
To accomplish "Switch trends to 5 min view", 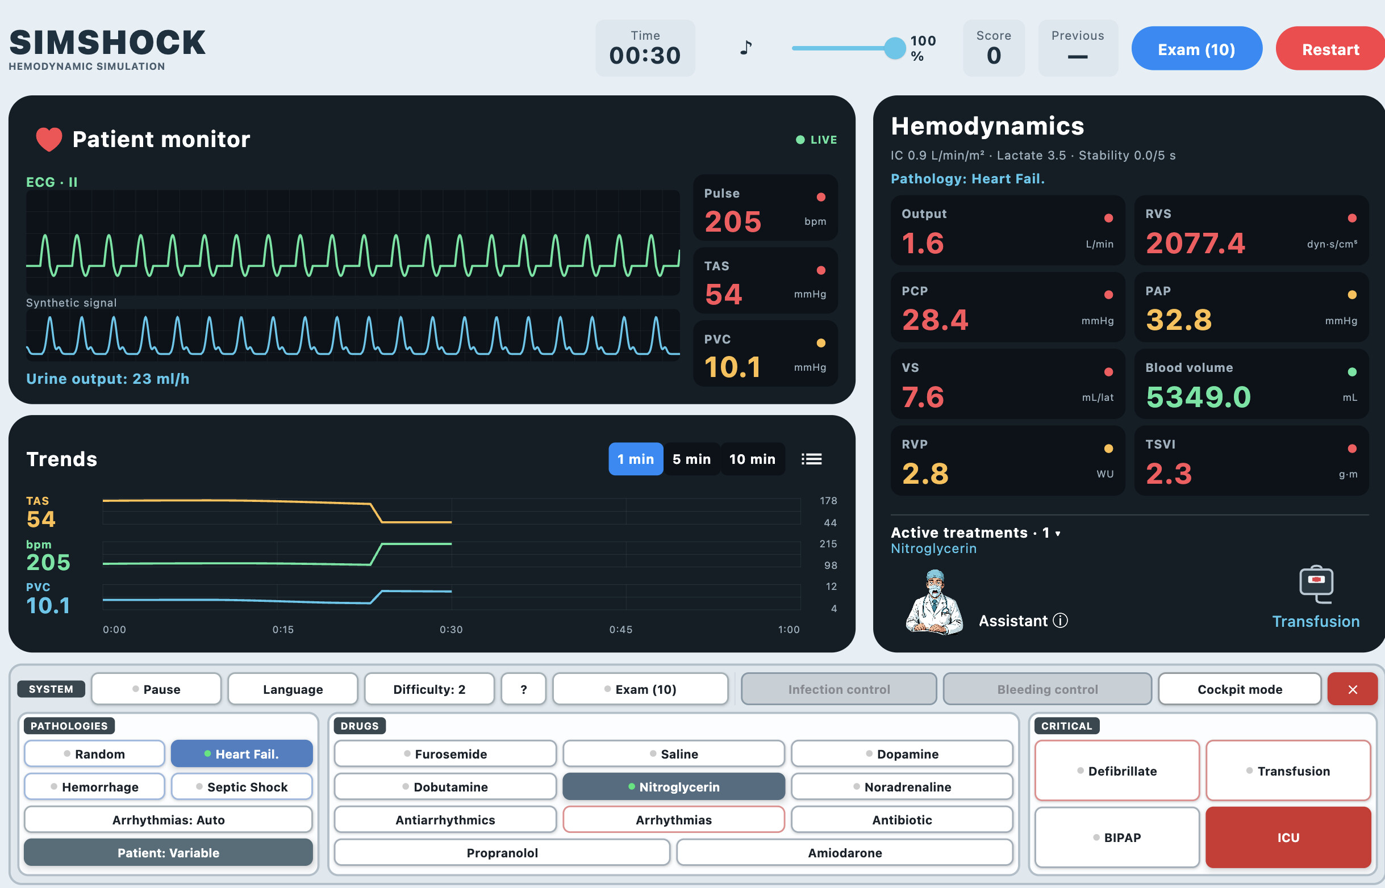I will tap(691, 459).
